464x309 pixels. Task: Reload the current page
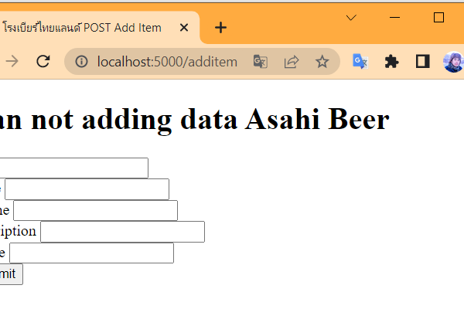click(43, 62)
